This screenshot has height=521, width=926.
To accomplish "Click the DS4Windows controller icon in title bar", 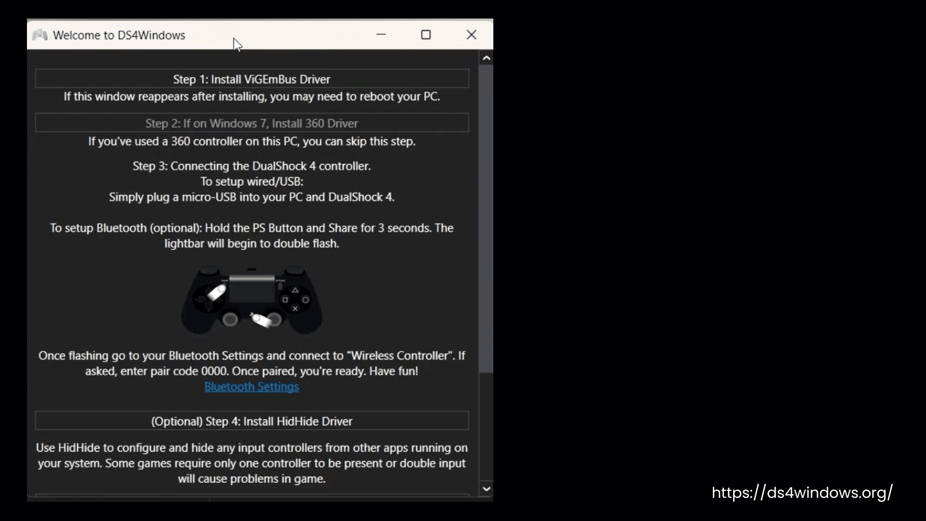I will coord(40,35).
